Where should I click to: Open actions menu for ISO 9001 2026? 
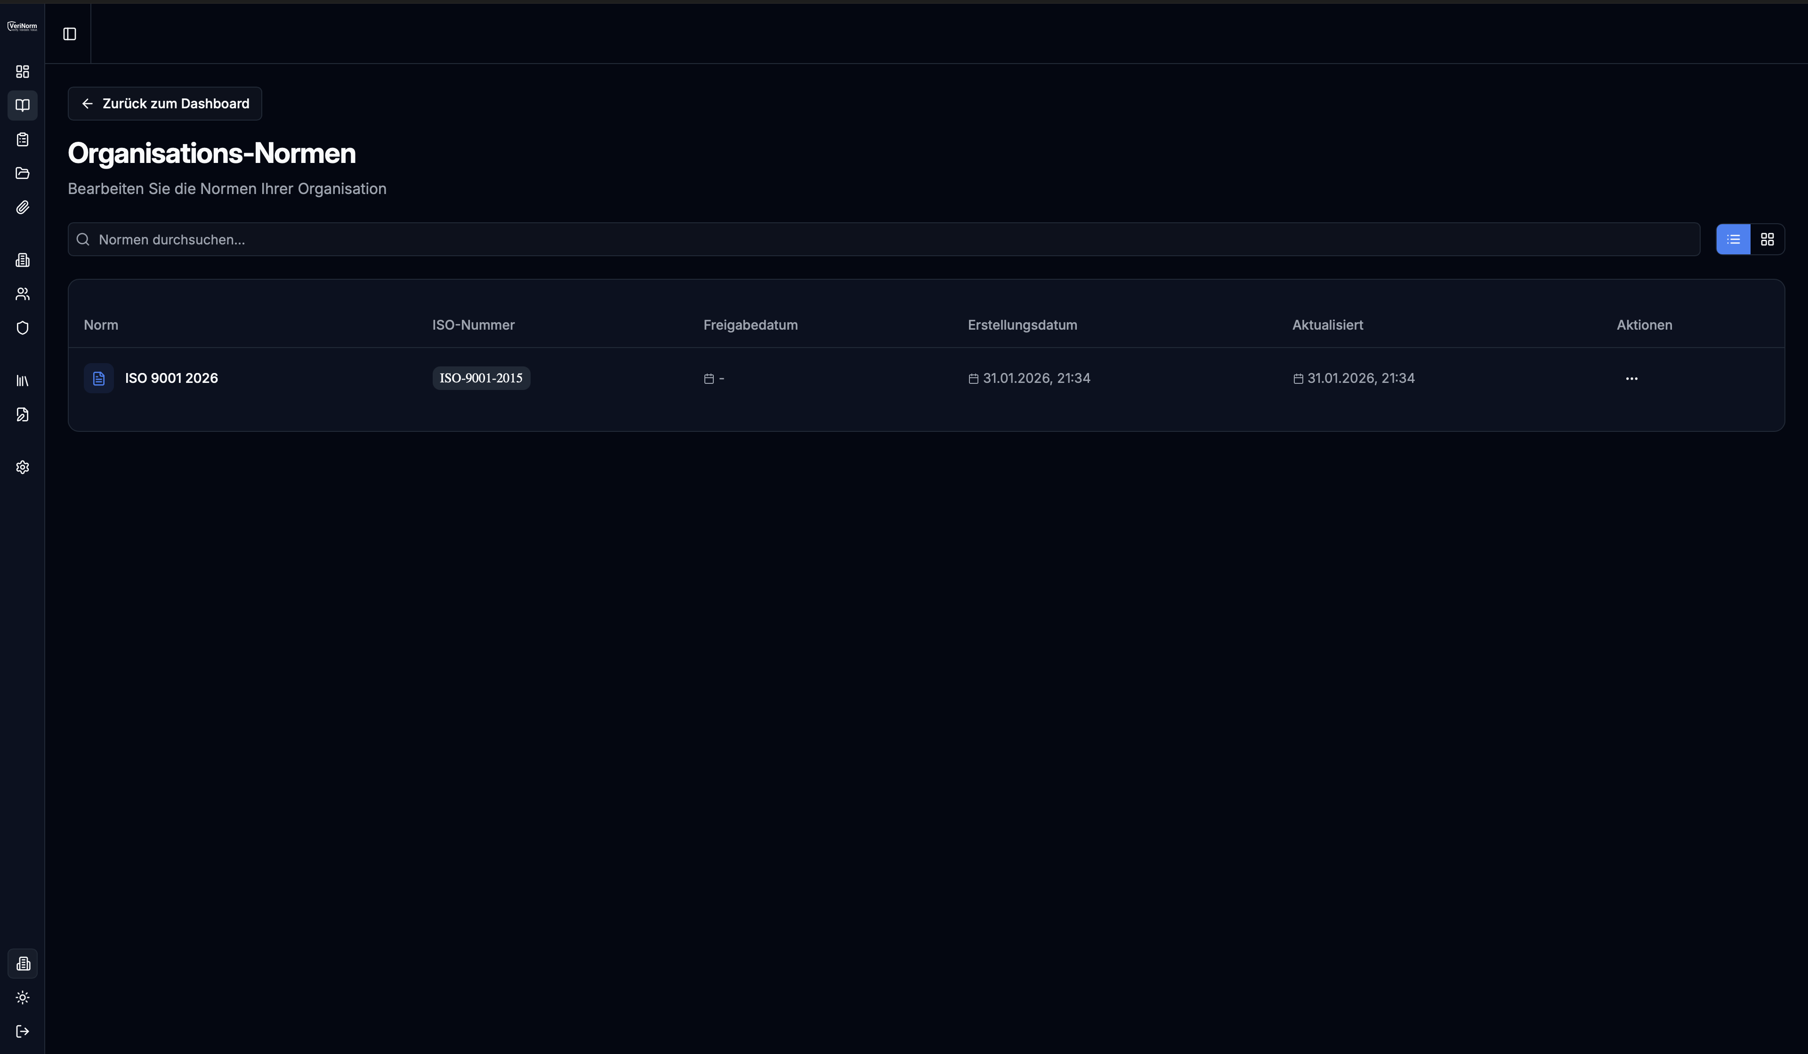click(x=1631, y=378)
